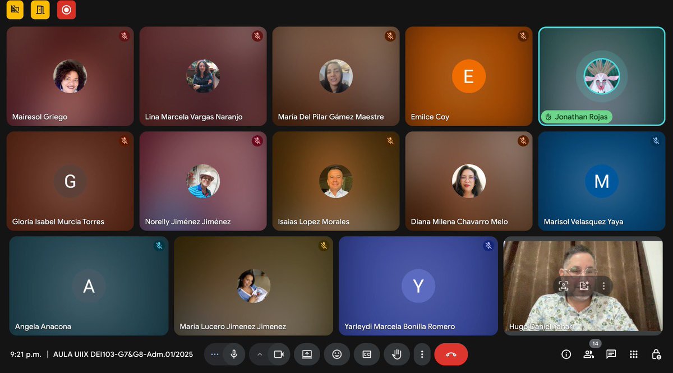Click muted mic icon on Lina Marcela's tile

257,36
